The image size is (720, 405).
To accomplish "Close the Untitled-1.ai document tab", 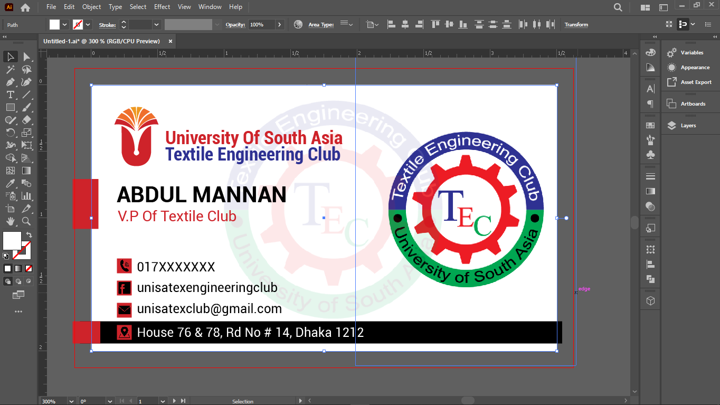I will pyautogui.click(x=170, y=41).
